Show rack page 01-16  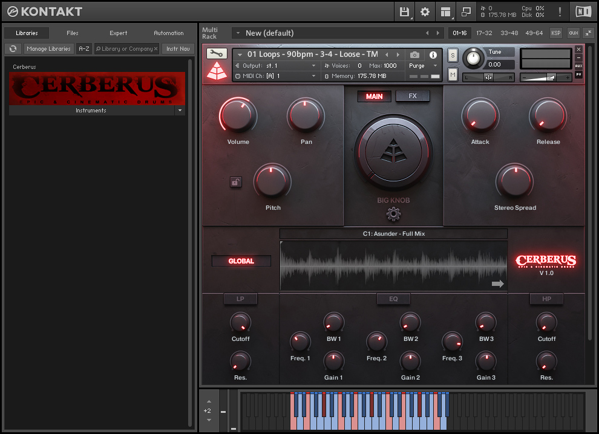click(460, 33)
